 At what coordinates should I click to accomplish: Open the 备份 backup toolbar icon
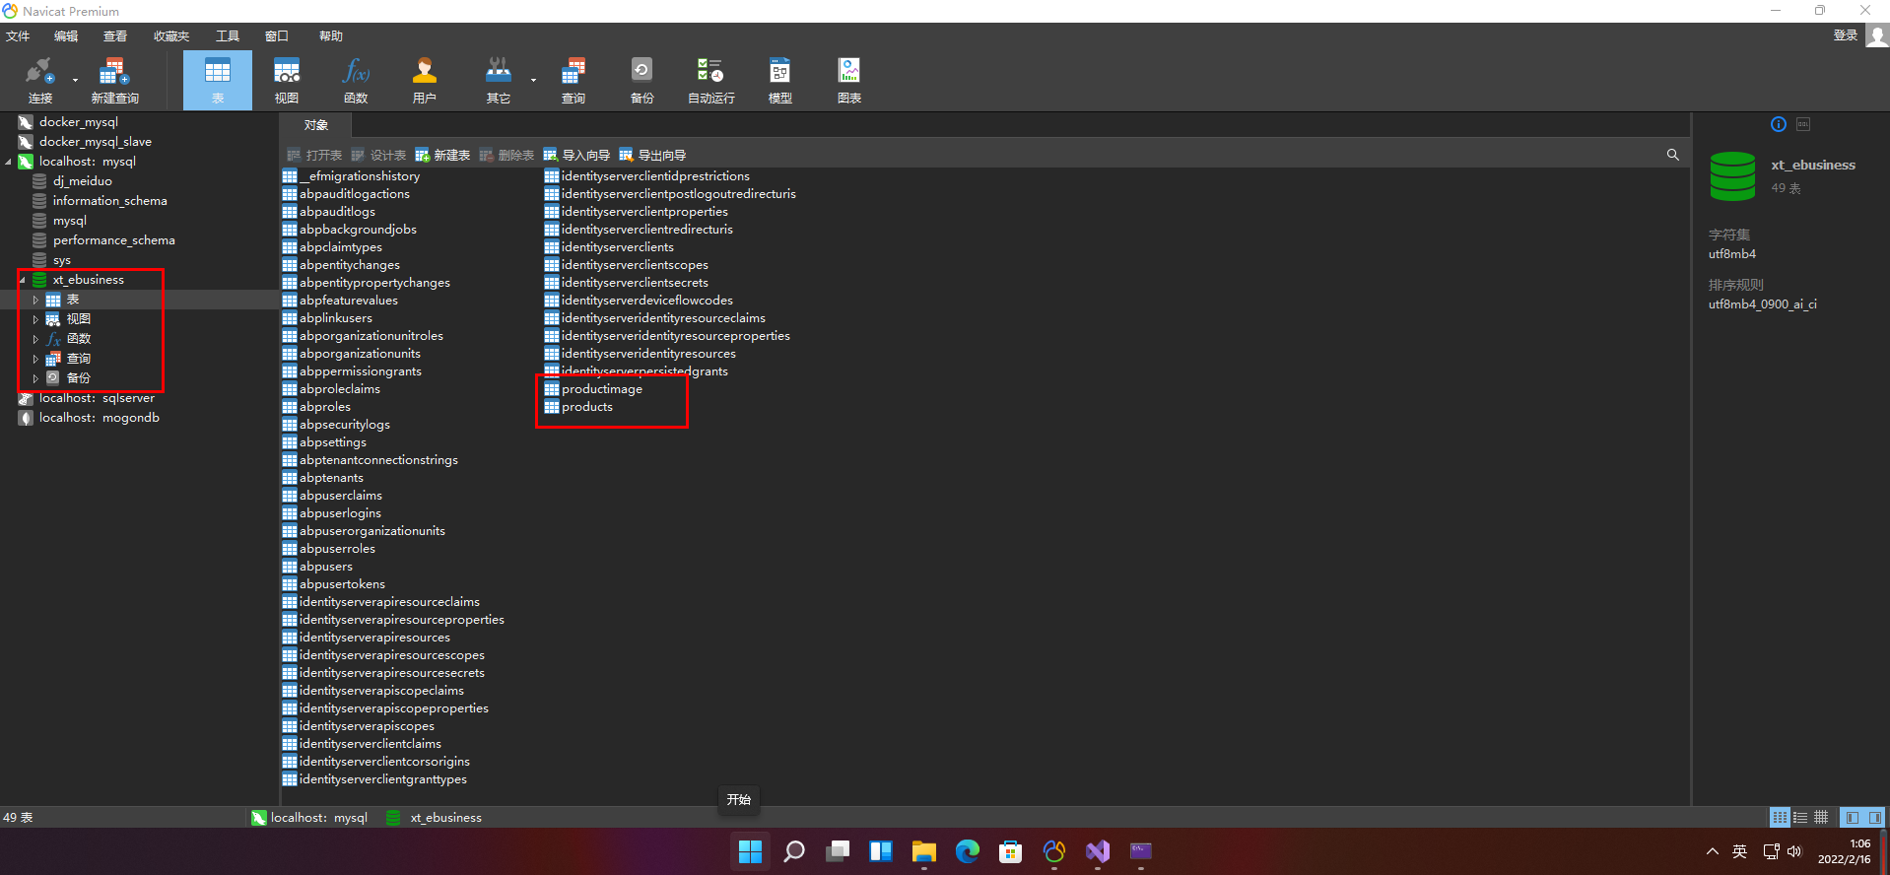point(641,79)
